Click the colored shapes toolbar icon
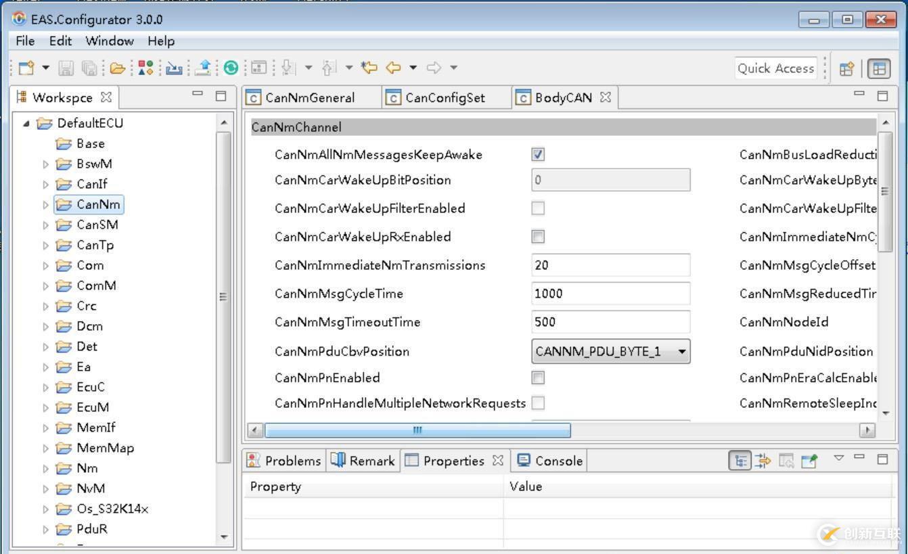The image size is (908, 554). point(145,68)
